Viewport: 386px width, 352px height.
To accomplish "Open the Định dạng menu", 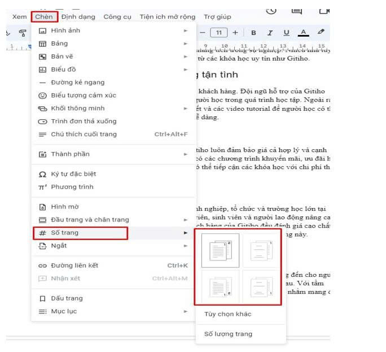I will tap(78, 17).
